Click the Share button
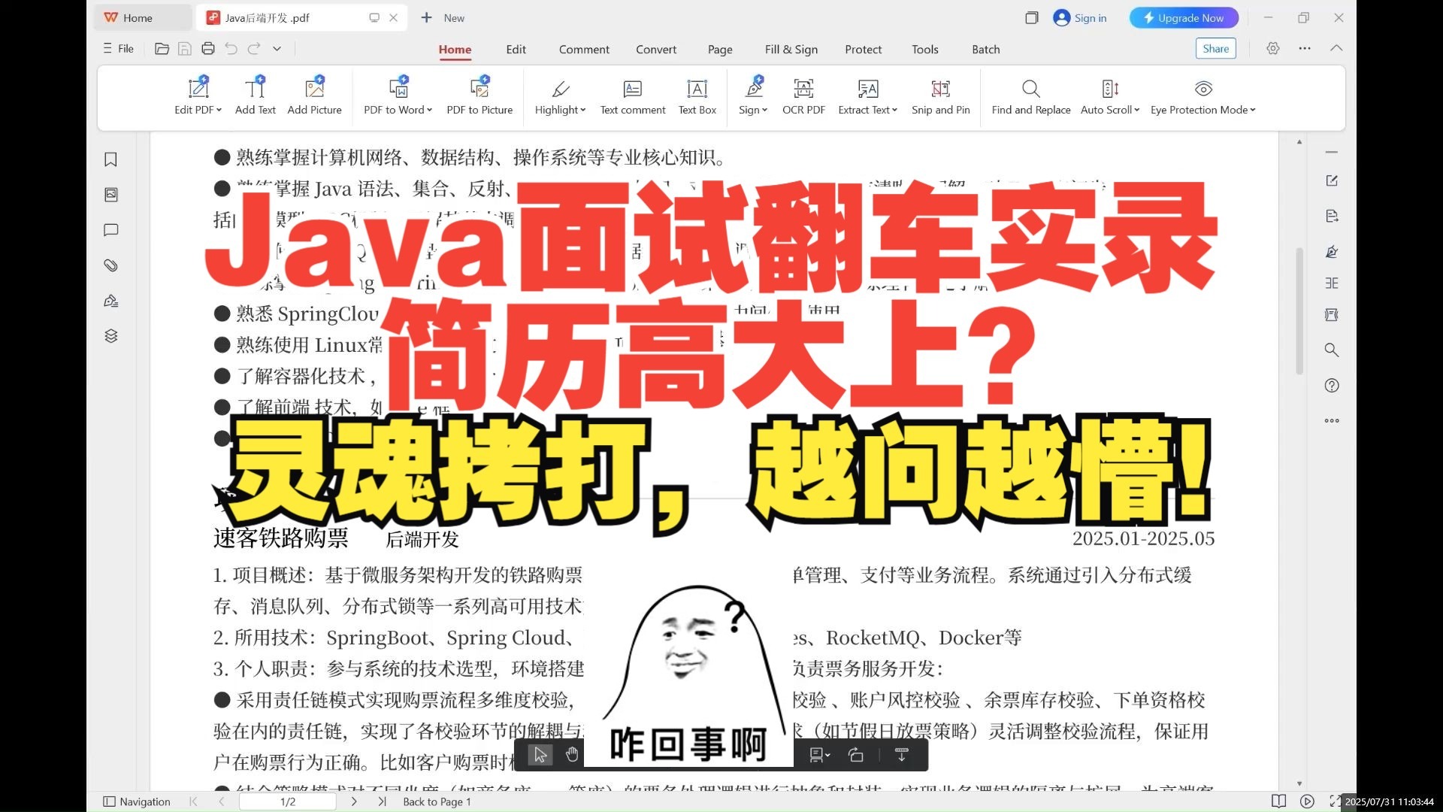Screen dimensions: 1443x812 pos(1215,49)
